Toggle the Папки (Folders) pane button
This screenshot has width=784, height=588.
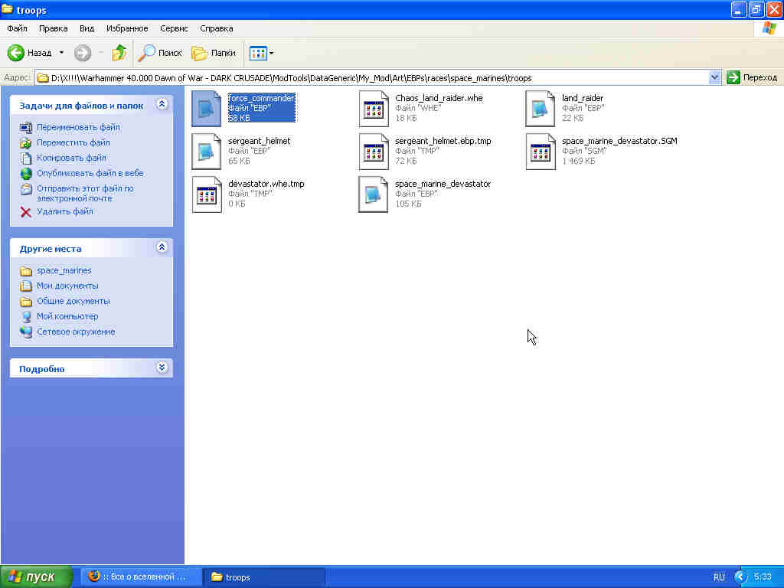[214, 53]
